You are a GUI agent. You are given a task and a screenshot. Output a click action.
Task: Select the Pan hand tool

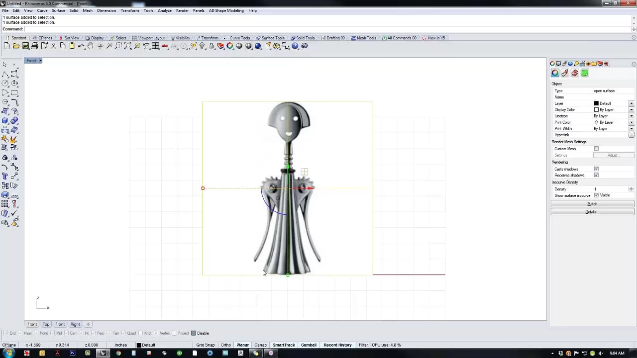[91, 46]
